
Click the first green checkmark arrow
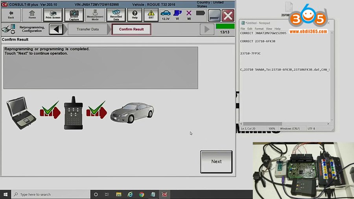(50, 110)
